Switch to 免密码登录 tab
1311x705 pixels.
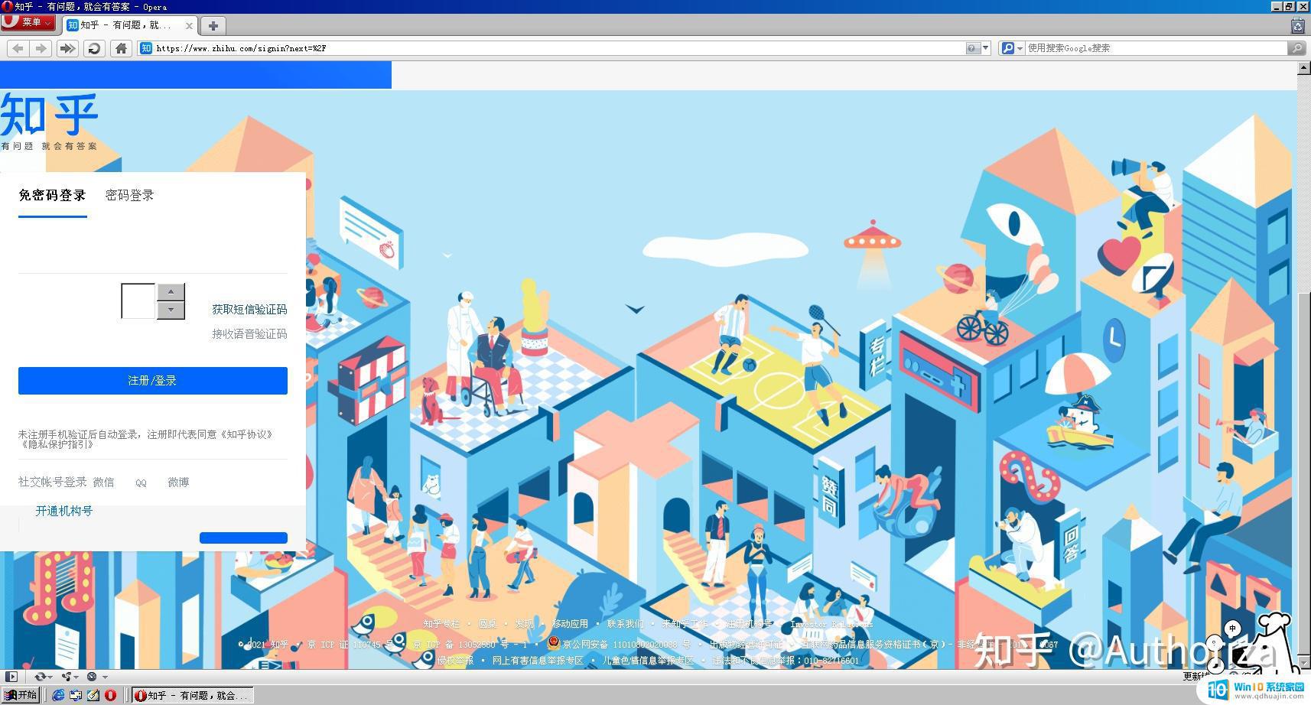pyautogui.click(x=52, y=196)
